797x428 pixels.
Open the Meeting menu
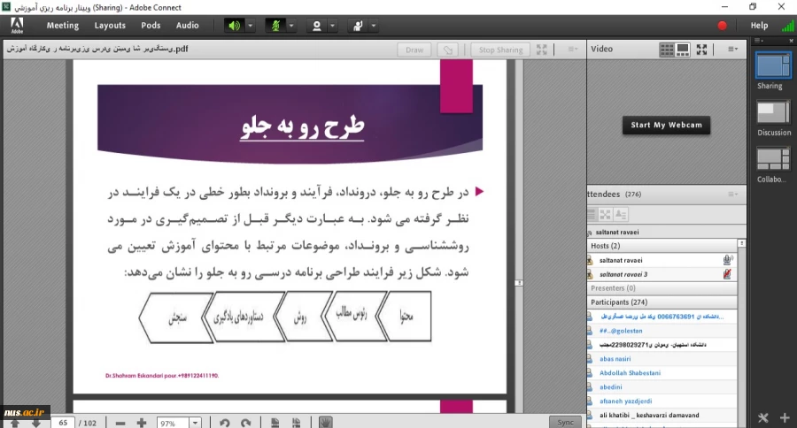63,26
